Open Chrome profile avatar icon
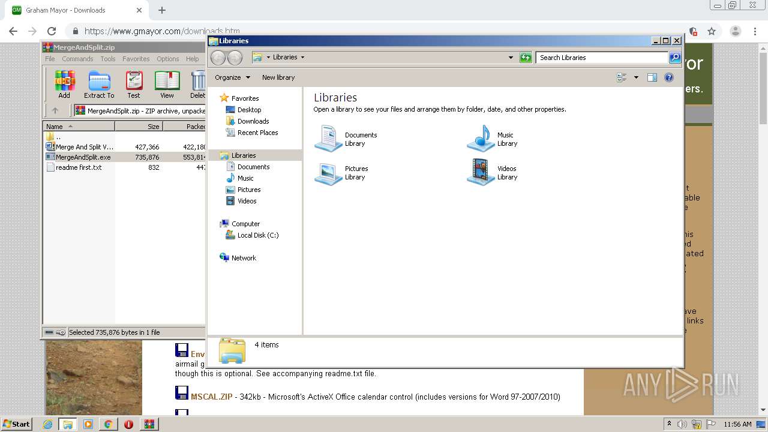Screen dimensions: 768x432 click(736, 31)
